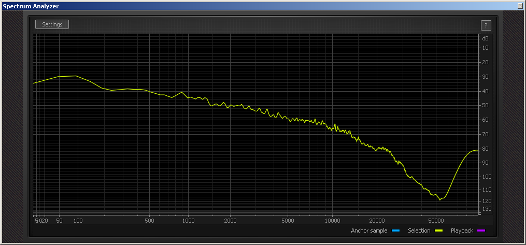526x245 pixels.
Task: Select the Anchor sample legend label
Action: click(x=369, y=230)
